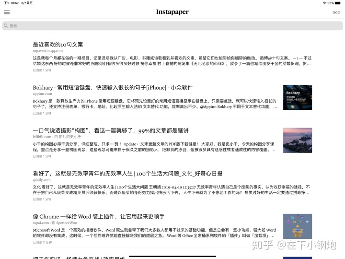Tap the Word plugins box thumbnail
Screen dimensions: 345x259
pyautogui.click(x=298, y=226)
